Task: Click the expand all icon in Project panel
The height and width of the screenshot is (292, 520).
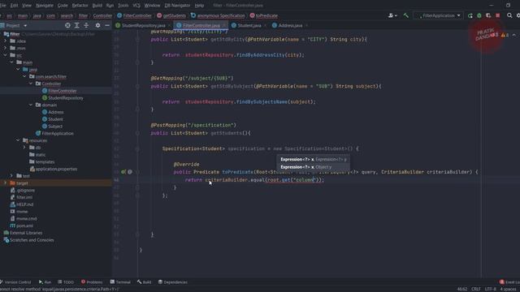Action: click(x=77, y=25)
